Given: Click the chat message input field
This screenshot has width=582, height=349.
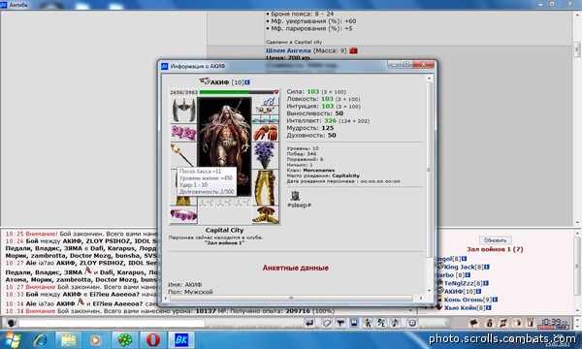Looking at the screenshot, I should pyautogui.click(x=112, y=324).
